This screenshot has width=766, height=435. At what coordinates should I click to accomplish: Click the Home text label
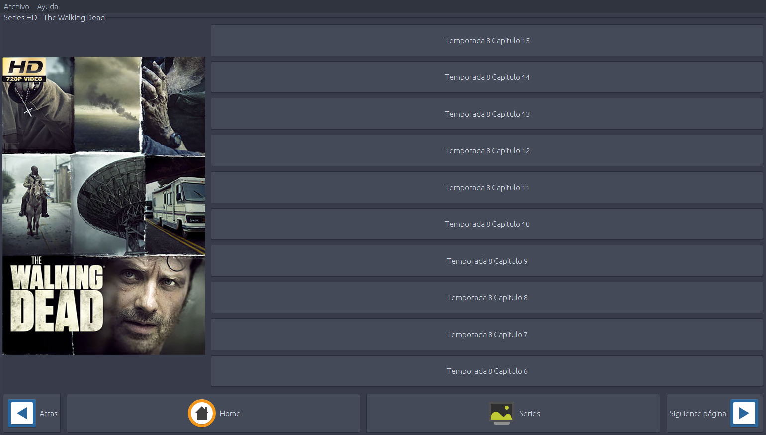(x=230, y=413)
